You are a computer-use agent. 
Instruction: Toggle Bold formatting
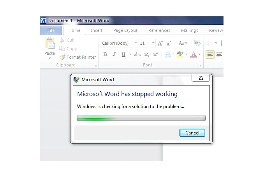106,54
